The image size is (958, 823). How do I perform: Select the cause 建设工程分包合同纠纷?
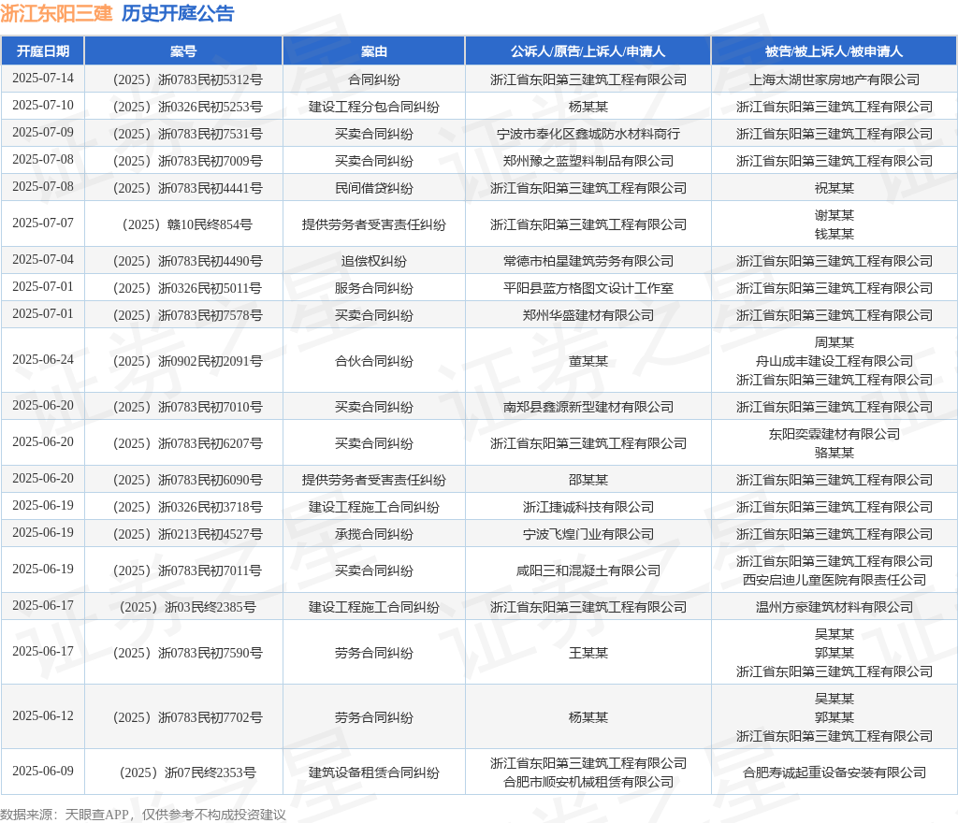(x=374, y=107)
